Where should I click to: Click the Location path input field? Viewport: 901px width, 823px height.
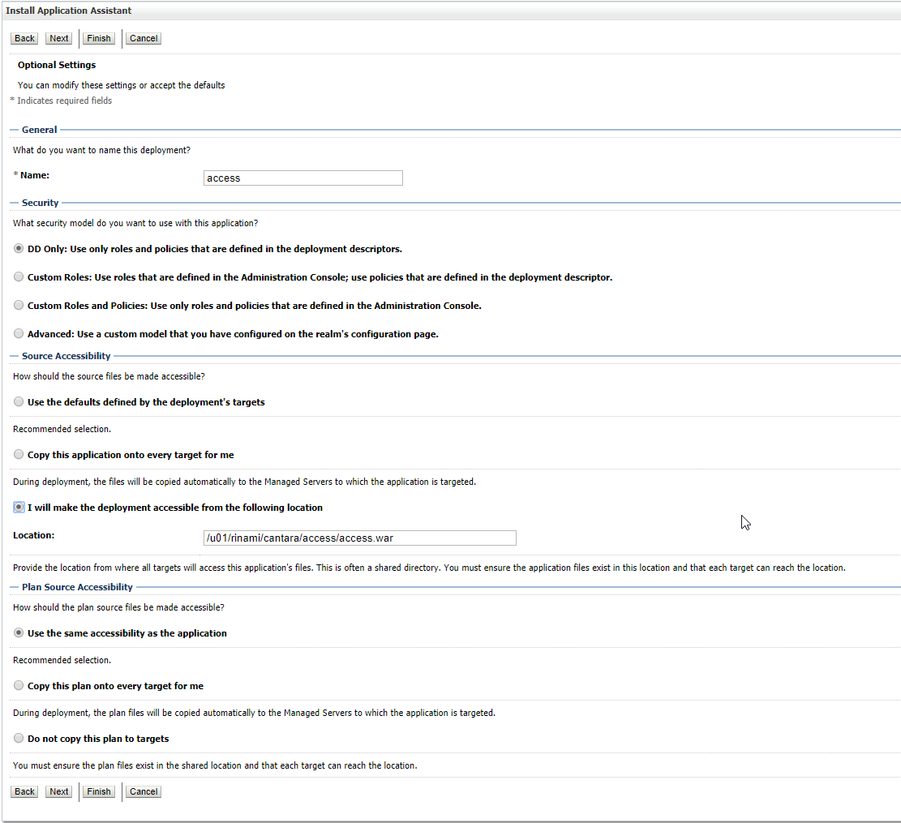(x=359, y=538)
